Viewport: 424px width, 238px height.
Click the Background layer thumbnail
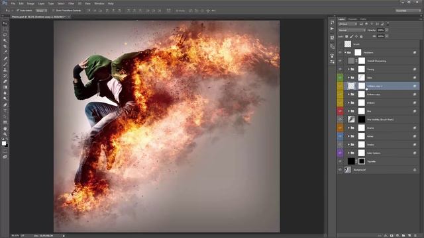tap(348, 170)
